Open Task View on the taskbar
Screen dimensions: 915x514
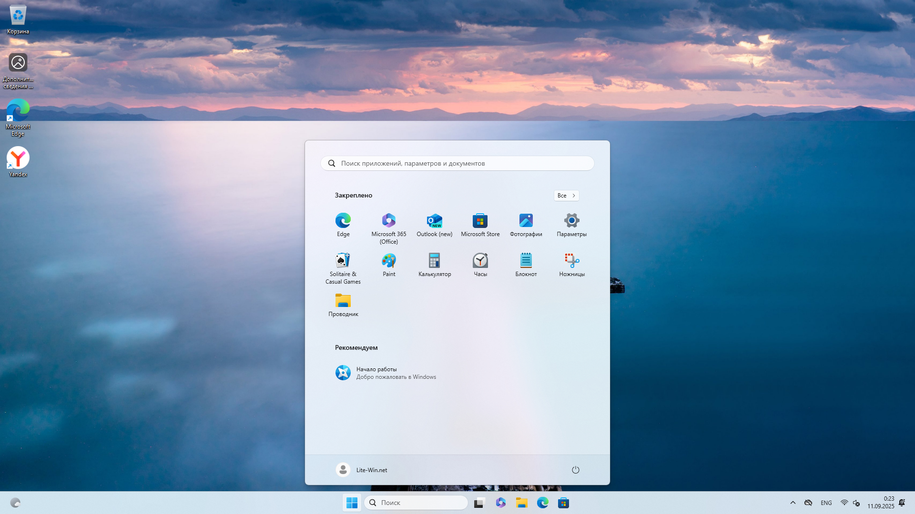[479, 503]
